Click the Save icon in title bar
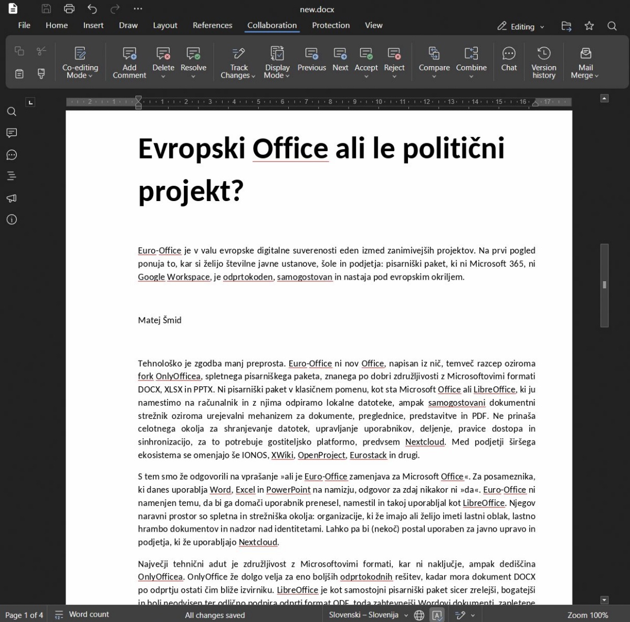This screenshot has height=622, width=630. (x=46, y=9)
